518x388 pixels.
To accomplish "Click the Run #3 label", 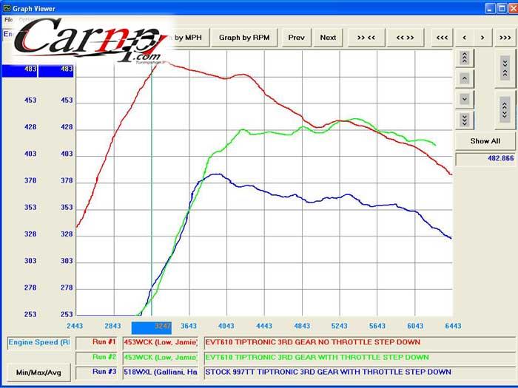I will point(96,372).
